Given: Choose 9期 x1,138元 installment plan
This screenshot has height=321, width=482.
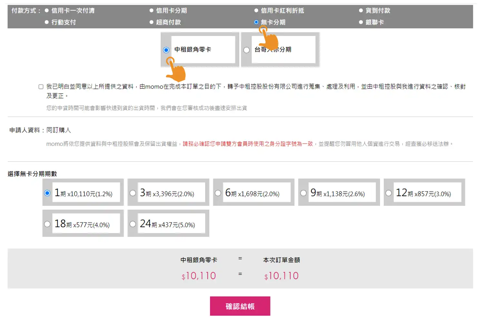Looking at the screenshot, I should click(304, 193).
